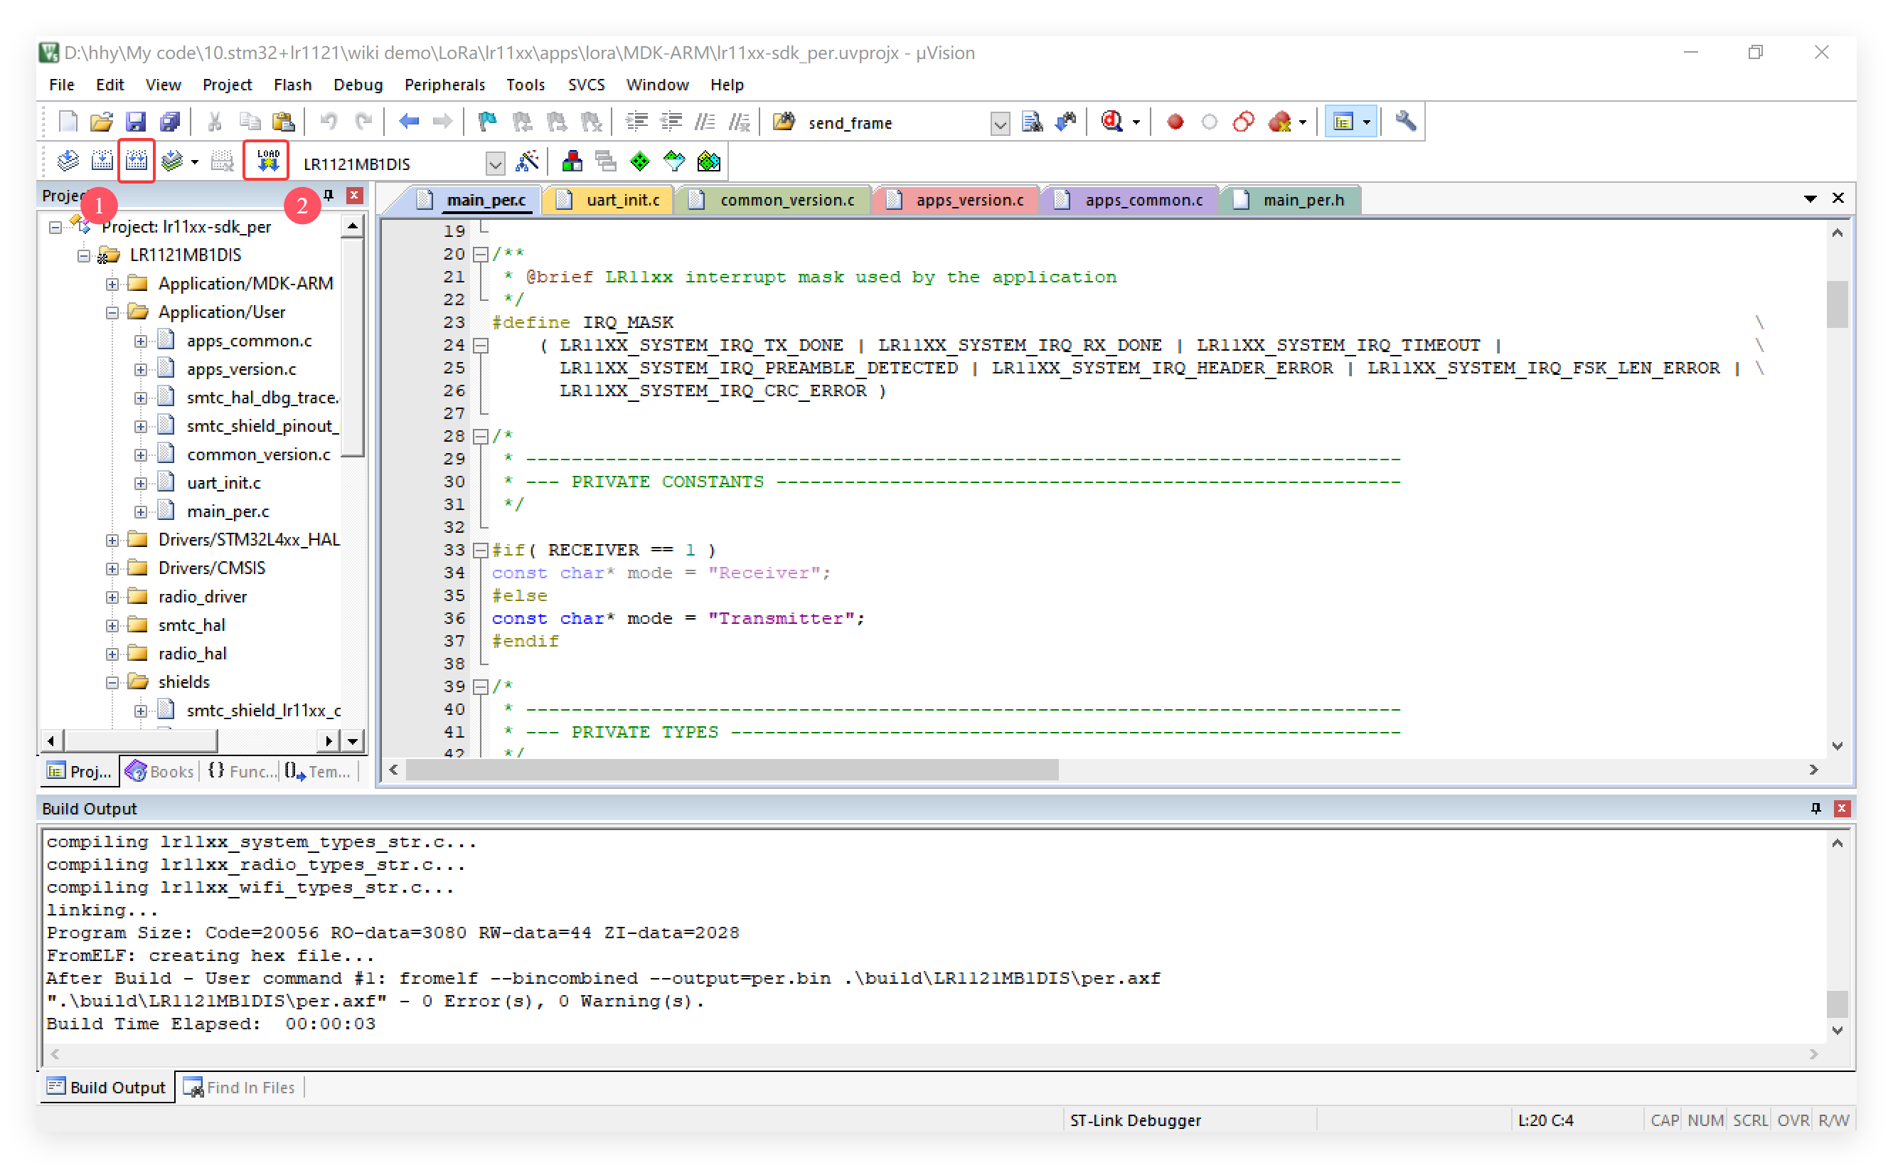The image size is (1893, 1168).
Task: Select main_per.c in the project tree
Action: (228, 511)
